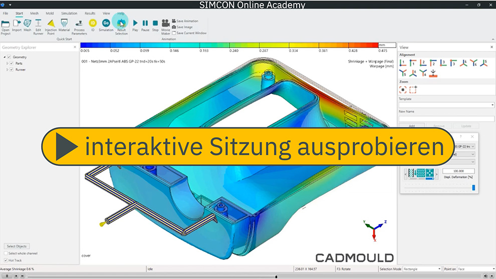Switch to the Mold ribbon tab
Viewport: 496px width, 279px height.
(x=50, y=14)
